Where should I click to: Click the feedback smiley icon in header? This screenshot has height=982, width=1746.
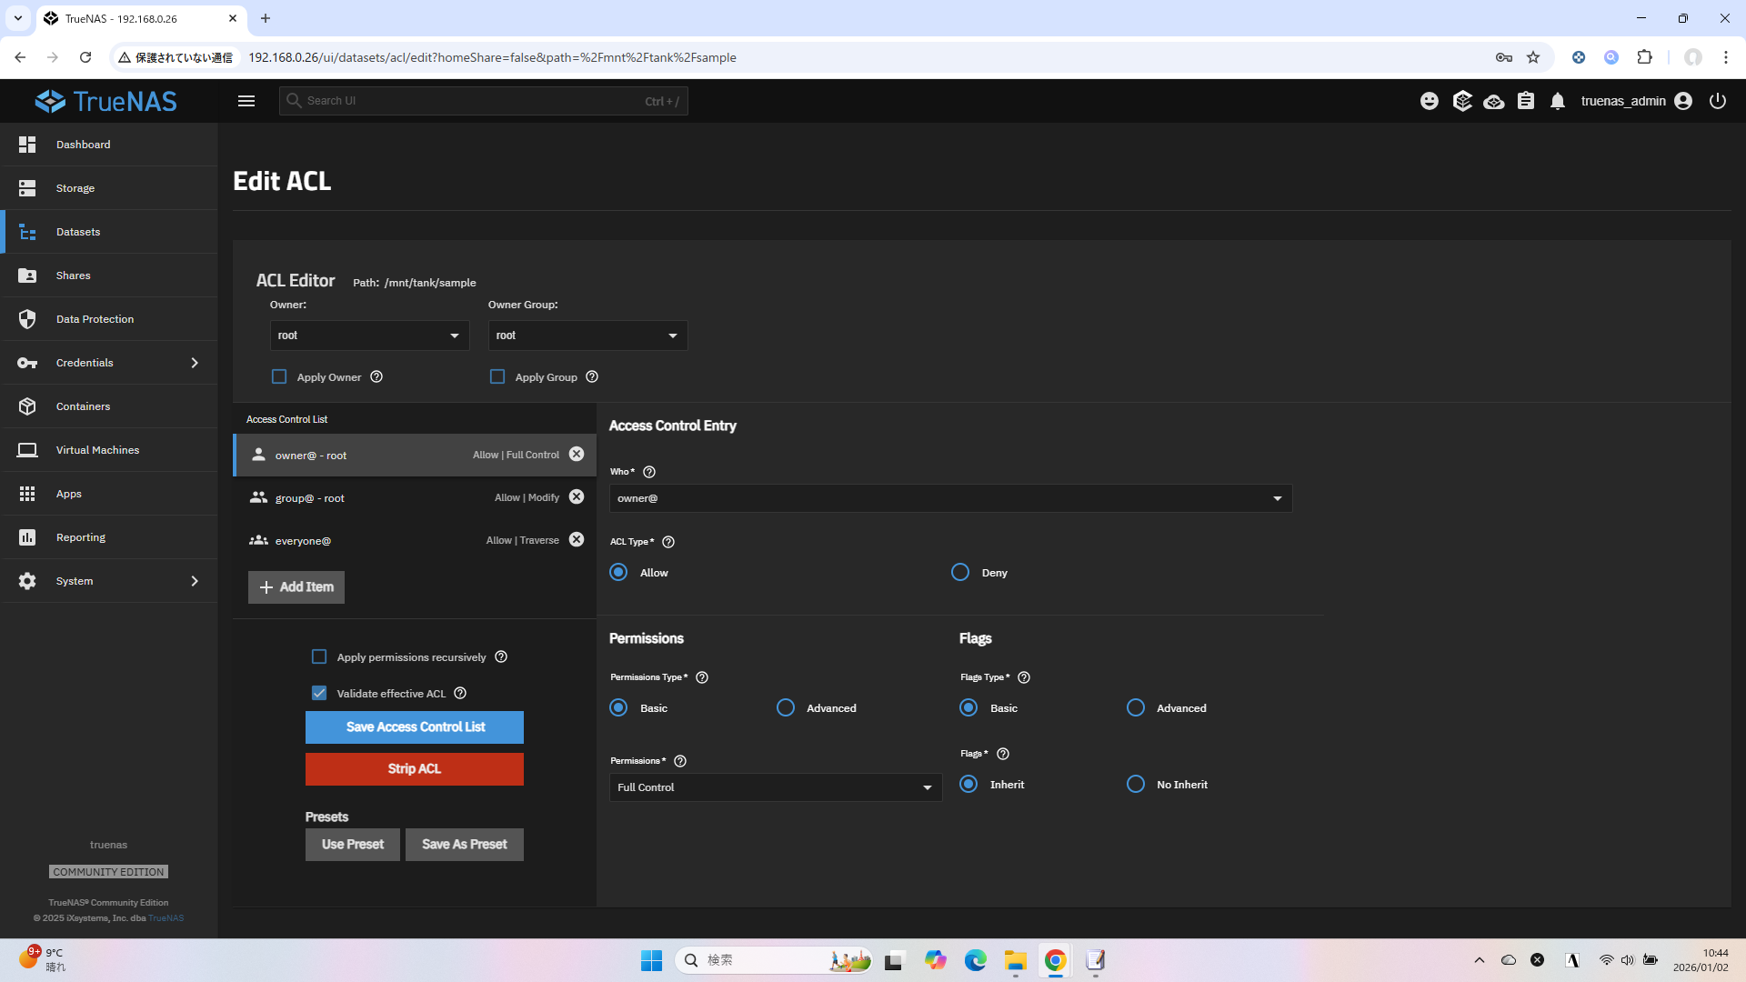click(1430, 101)
